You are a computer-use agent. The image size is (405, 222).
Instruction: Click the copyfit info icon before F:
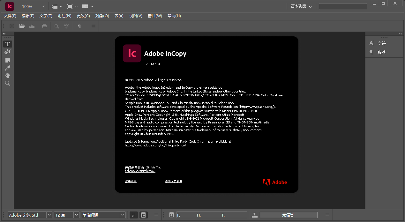click(x=171, y=215)
